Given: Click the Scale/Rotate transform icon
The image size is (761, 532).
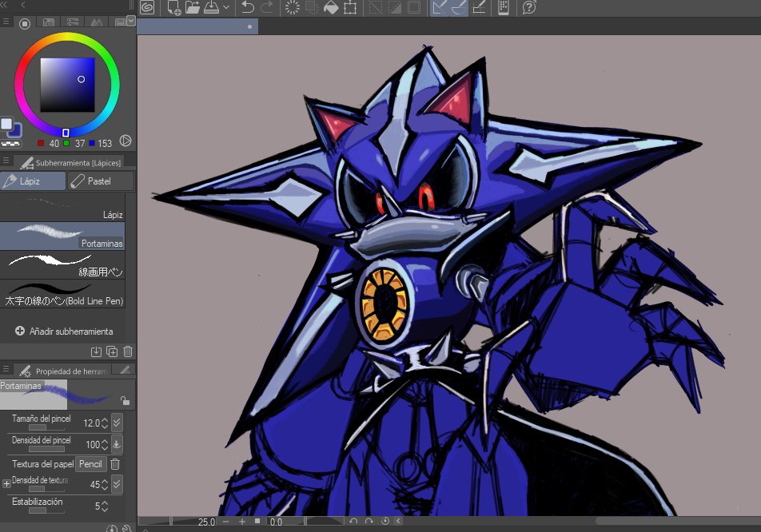Looking at the screenshot, I should pyautogui.click(x=350, y=7).
